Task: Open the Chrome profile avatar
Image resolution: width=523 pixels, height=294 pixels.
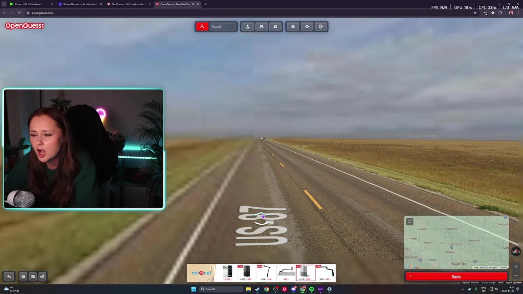Action: [511, 13]
